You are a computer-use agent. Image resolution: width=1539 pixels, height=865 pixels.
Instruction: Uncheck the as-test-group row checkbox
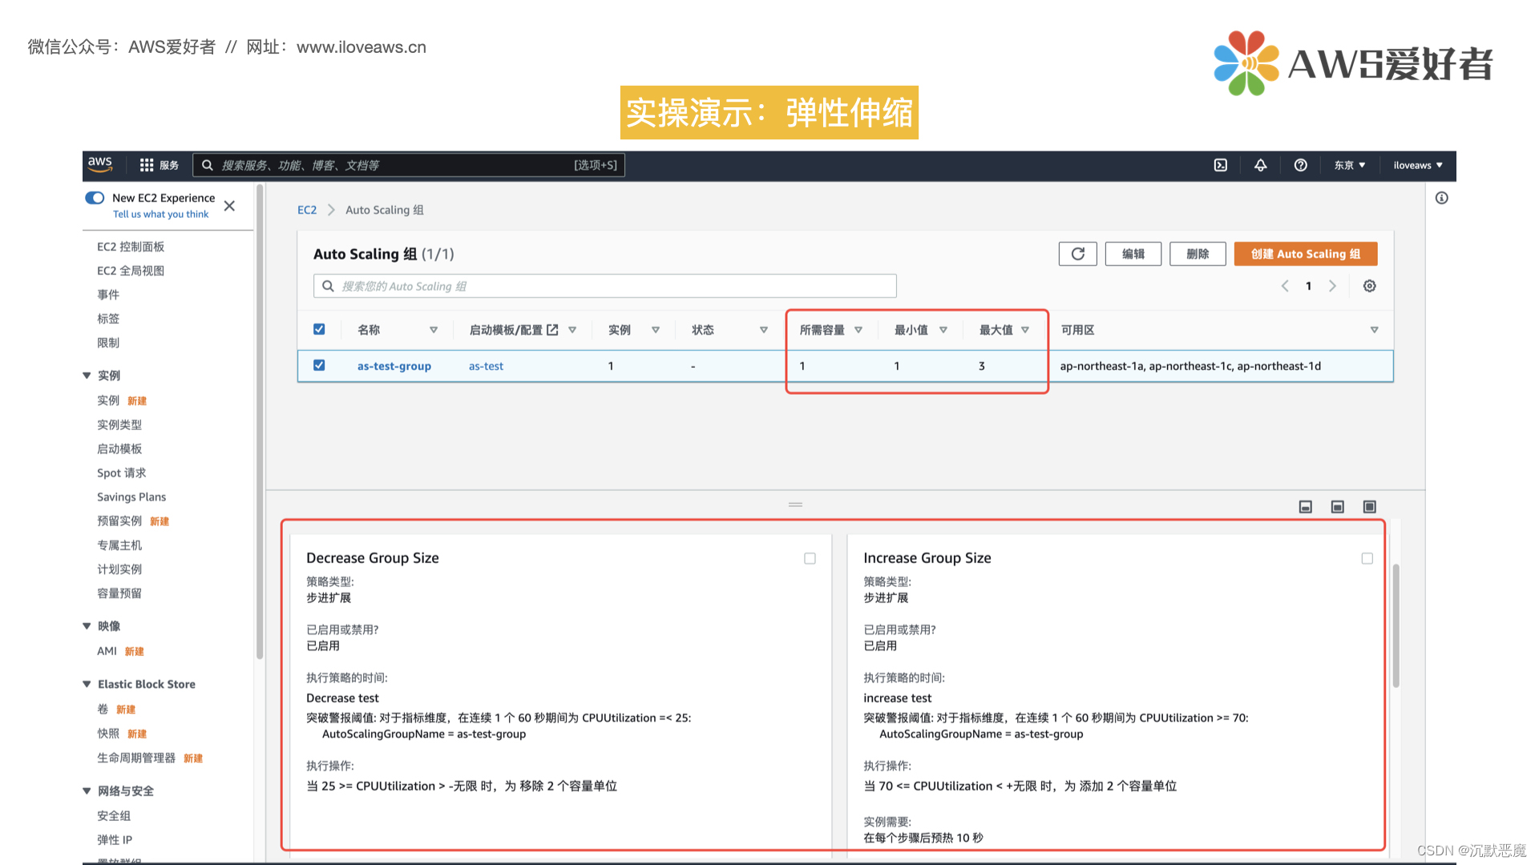[x=319, y=365]
